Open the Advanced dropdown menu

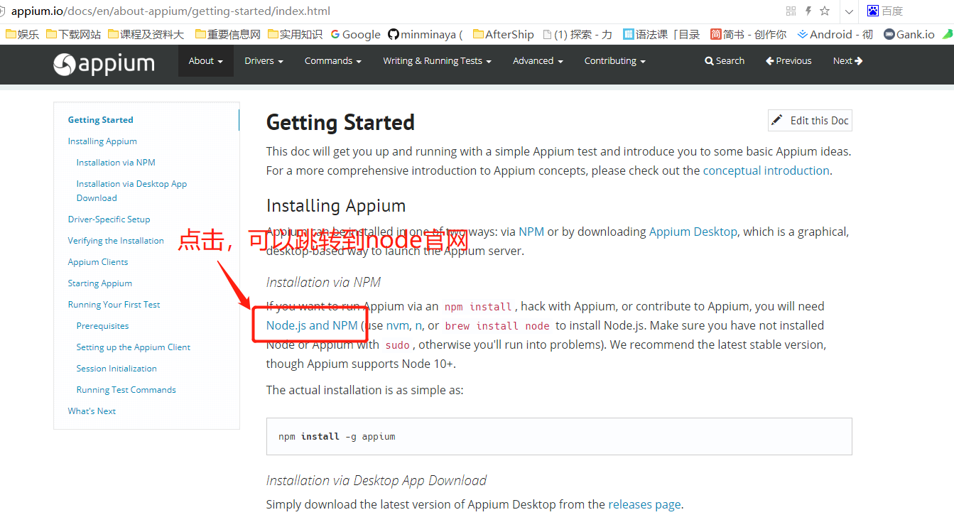click(x=538, y=61)
